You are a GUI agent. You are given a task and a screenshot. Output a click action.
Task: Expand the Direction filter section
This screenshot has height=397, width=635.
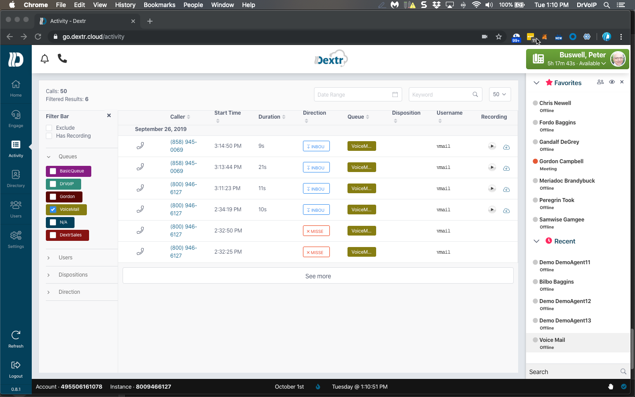(49, 292)
